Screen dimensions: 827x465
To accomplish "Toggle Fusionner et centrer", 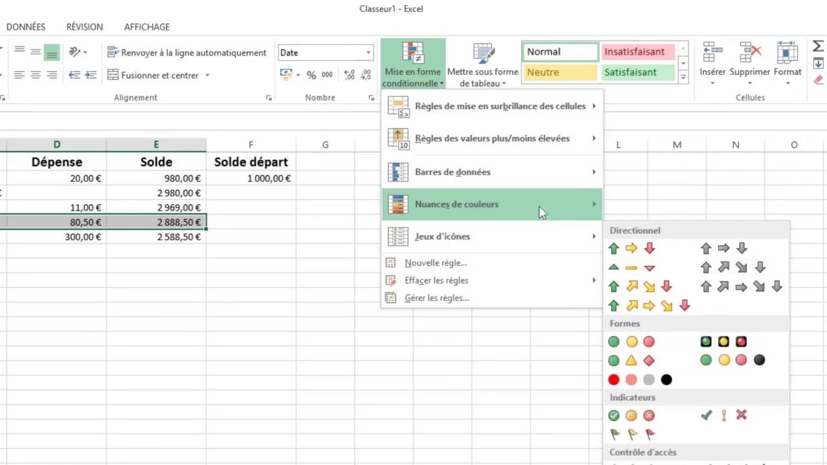I will [x=159, y=76].
